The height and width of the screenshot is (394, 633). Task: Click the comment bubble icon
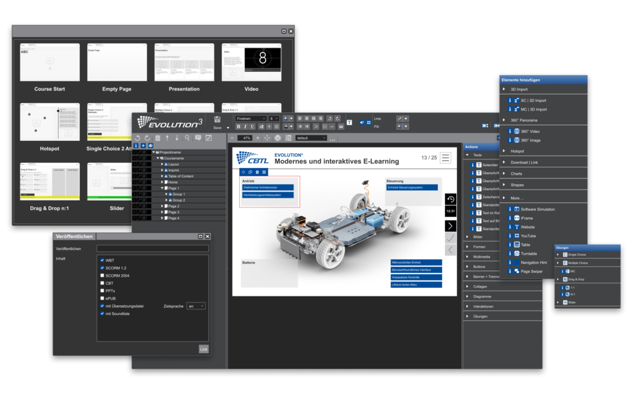pos(198,138)
